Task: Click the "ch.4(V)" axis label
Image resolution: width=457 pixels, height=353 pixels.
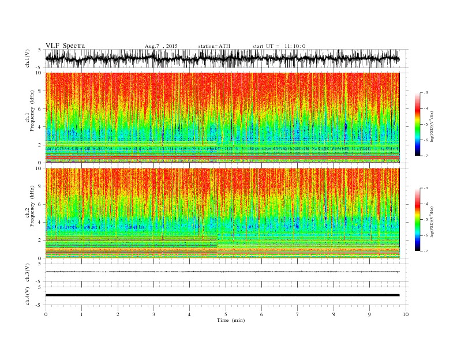Action: click(x=28, y=296)
